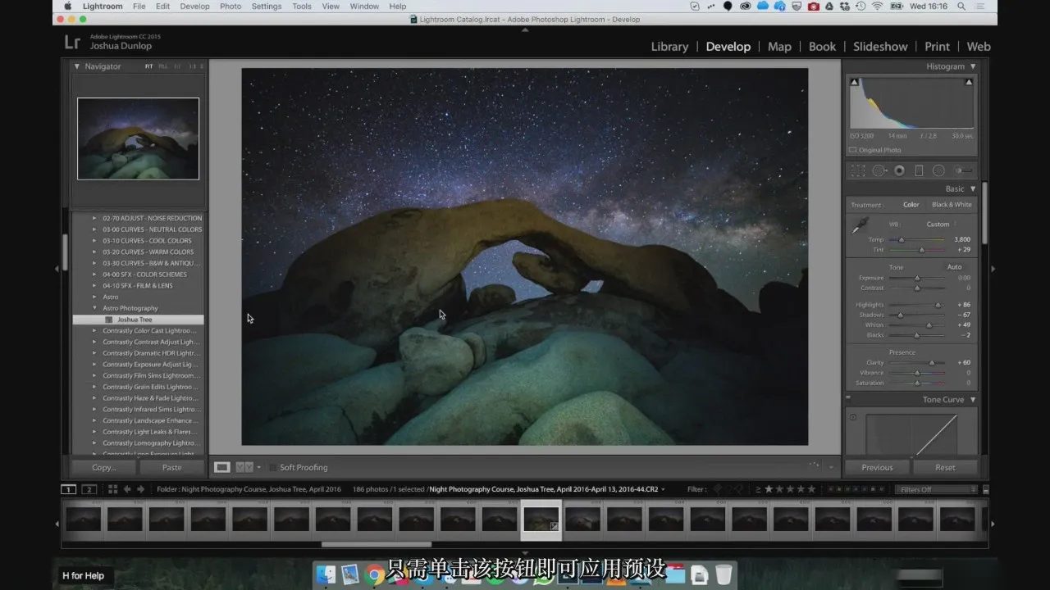Enable the Soft Proofing checkbox
The height and width of the screenshot is (590, 1050).
click(x=272, y=467)
